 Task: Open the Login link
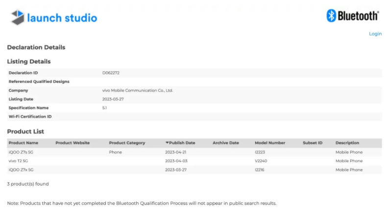[x=375, y=34]
